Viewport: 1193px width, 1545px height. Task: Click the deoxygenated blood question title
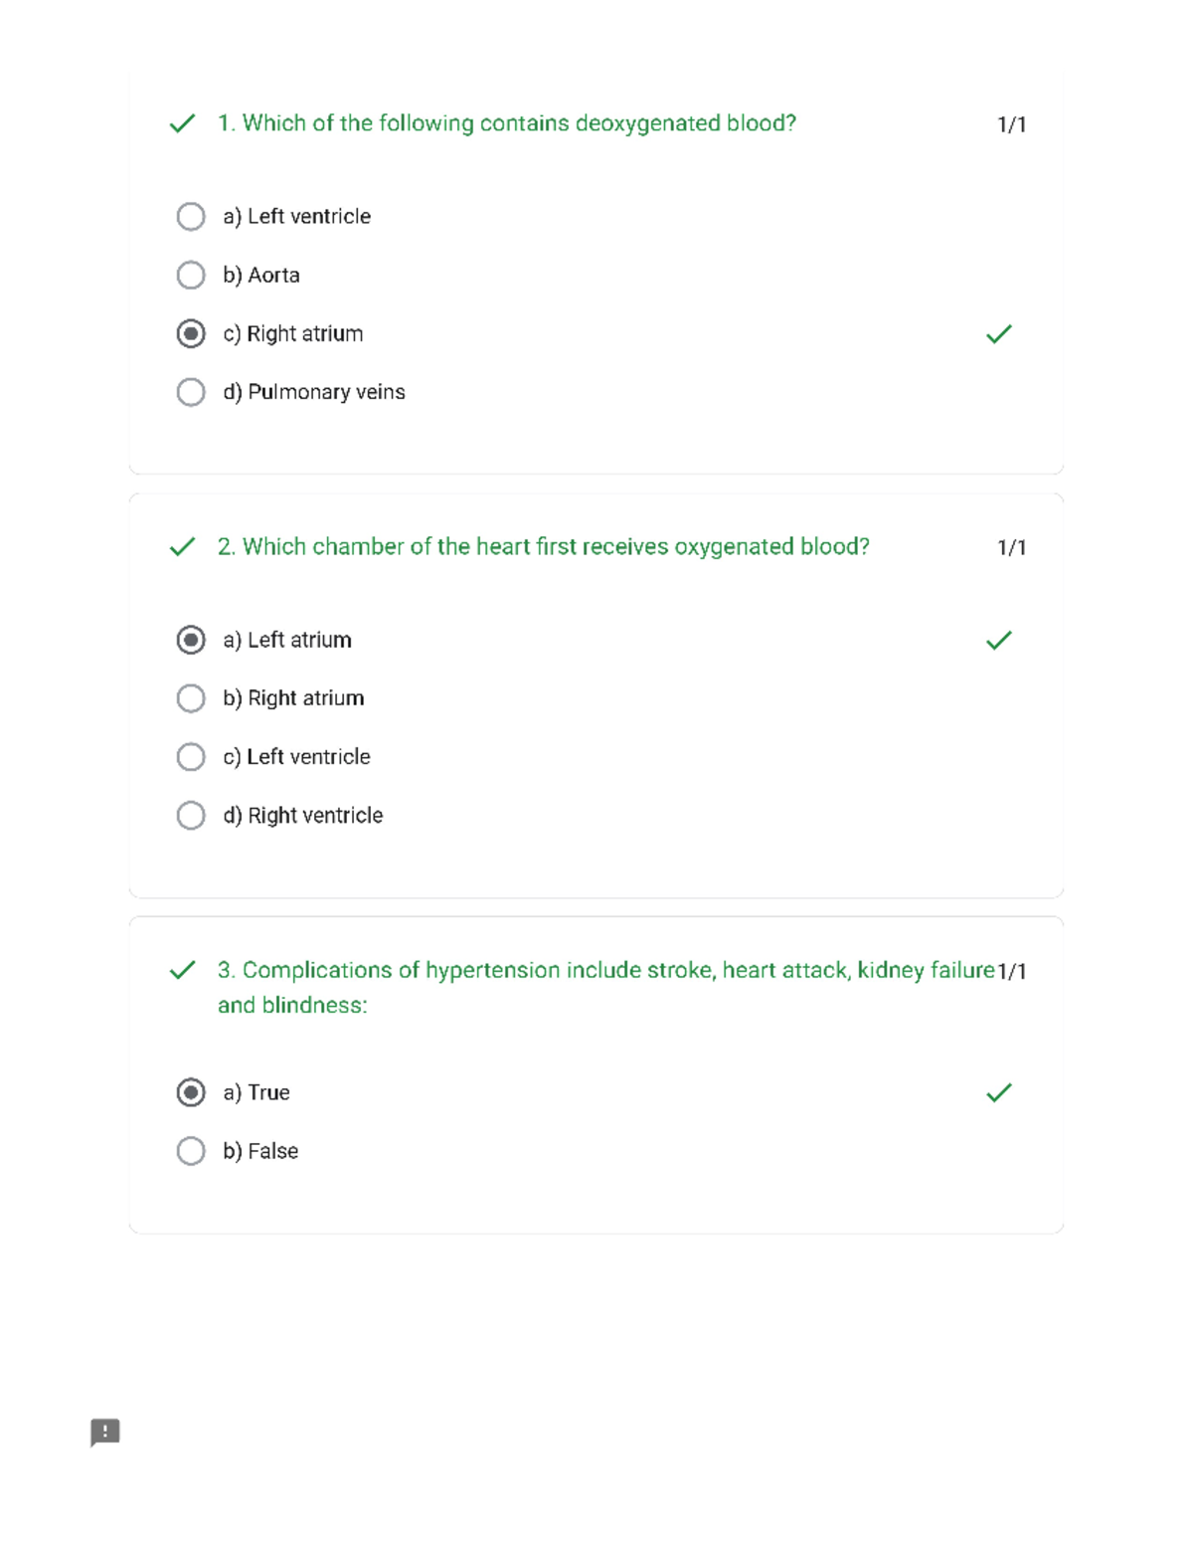(x=506, y=123)
